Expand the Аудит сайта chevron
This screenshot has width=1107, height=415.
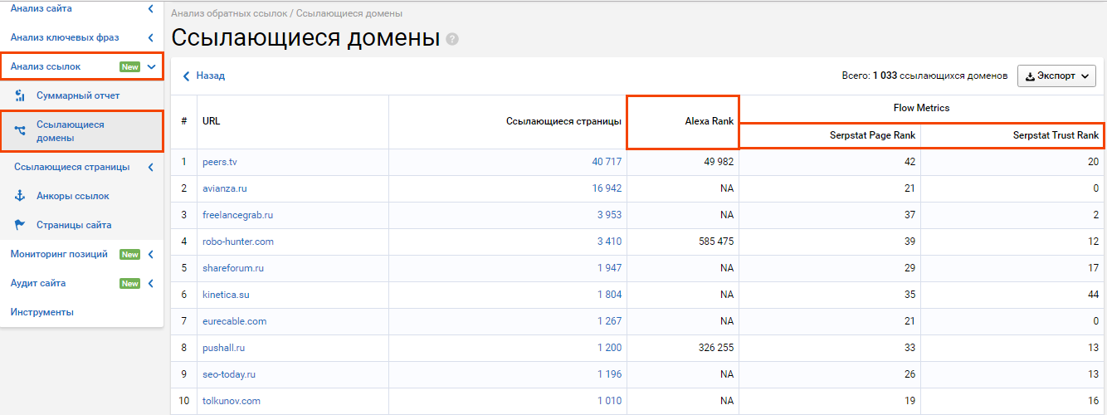(x=150, y=283)
